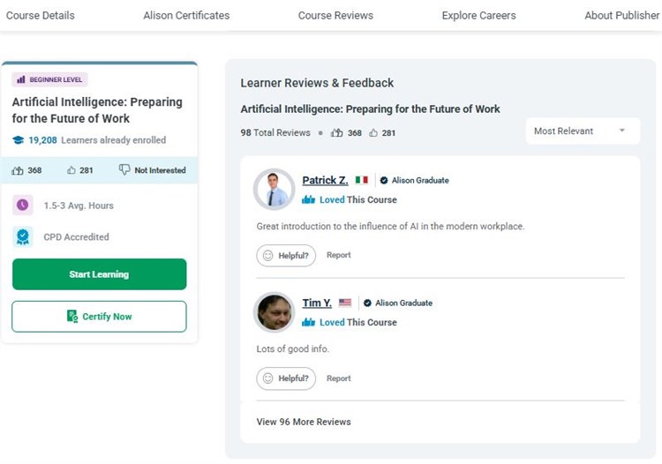Screen dimensions: 662x464
Task: Open the Alison Certificates tab
Action: point(186,16)
